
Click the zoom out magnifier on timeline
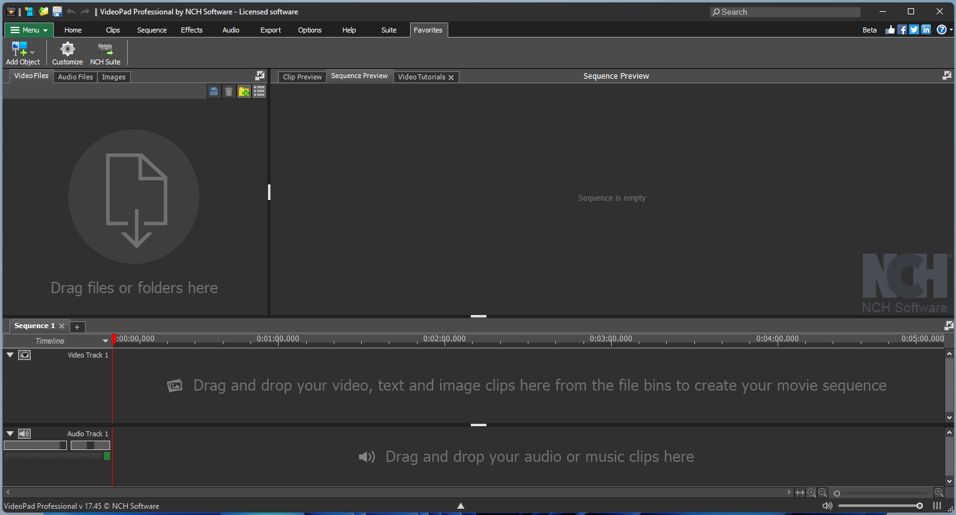pos(823,492)
